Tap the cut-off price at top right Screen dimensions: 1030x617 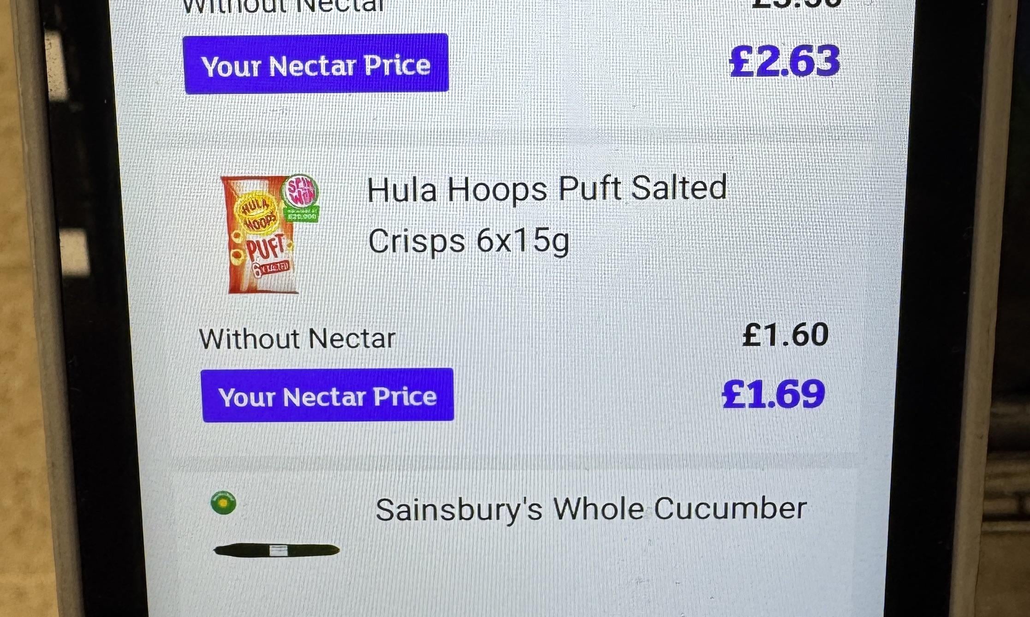tap(796, 4)
